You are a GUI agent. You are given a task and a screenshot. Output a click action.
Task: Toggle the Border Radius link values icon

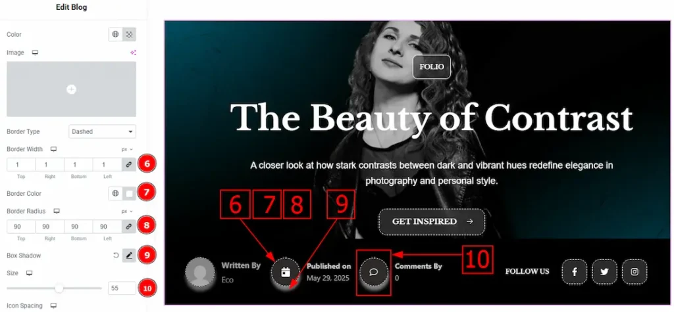129,226
